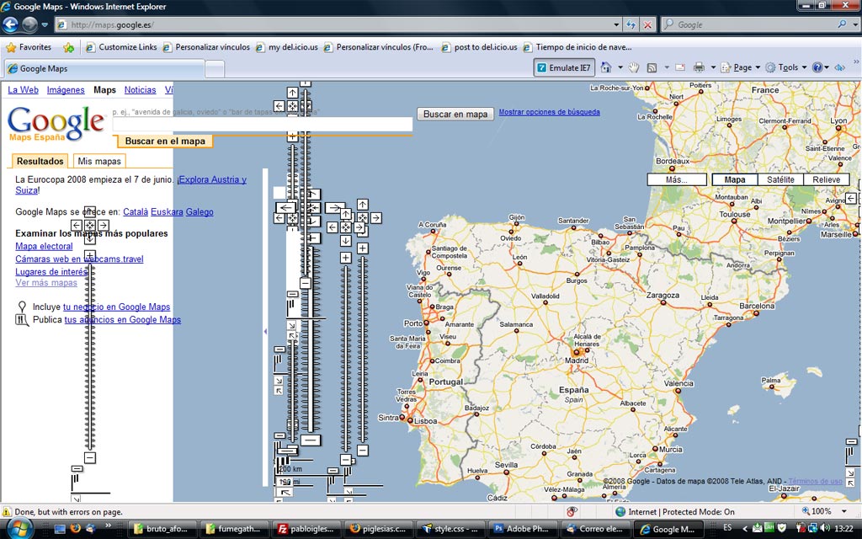Open the Recent Pages dropdown arrow
Screen dimensions: 862x539
(45, 24)
